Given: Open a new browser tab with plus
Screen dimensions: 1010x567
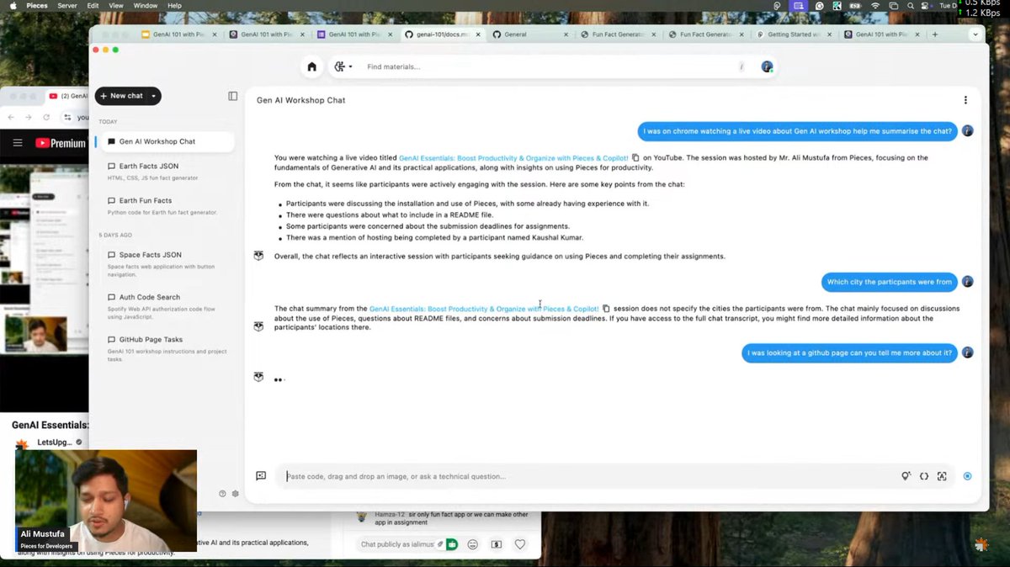Looking at the screenshot, I should (x=934, y=34).
